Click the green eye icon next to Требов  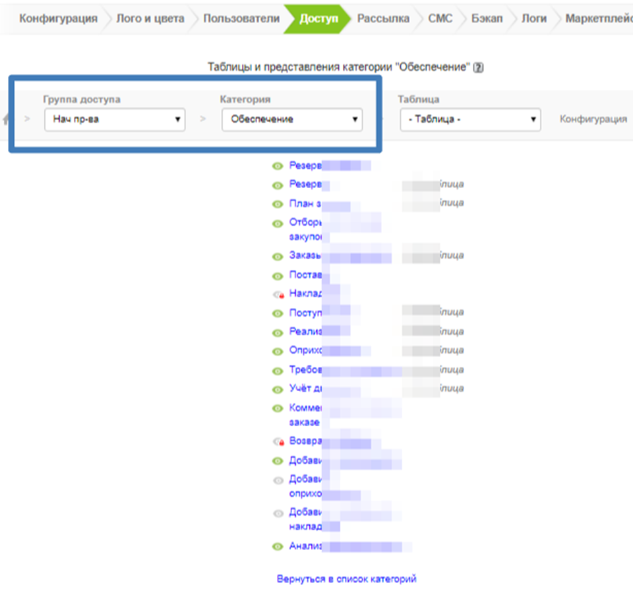pos(278,370)
